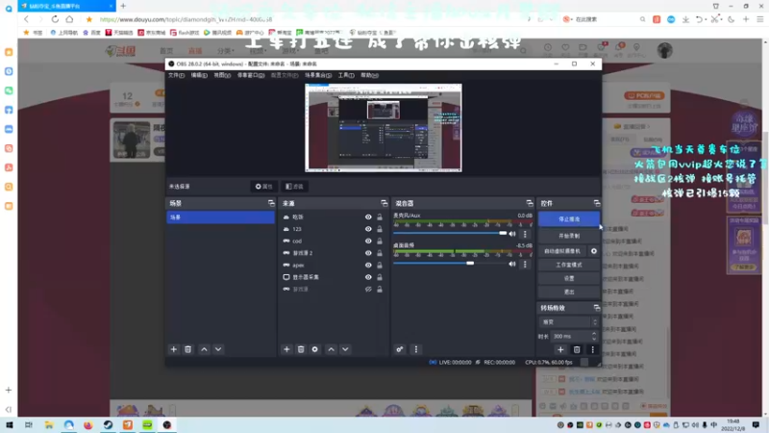
Task: Click the 启动虚拟摄像机 virtual camera button
Action: [562, 251]
